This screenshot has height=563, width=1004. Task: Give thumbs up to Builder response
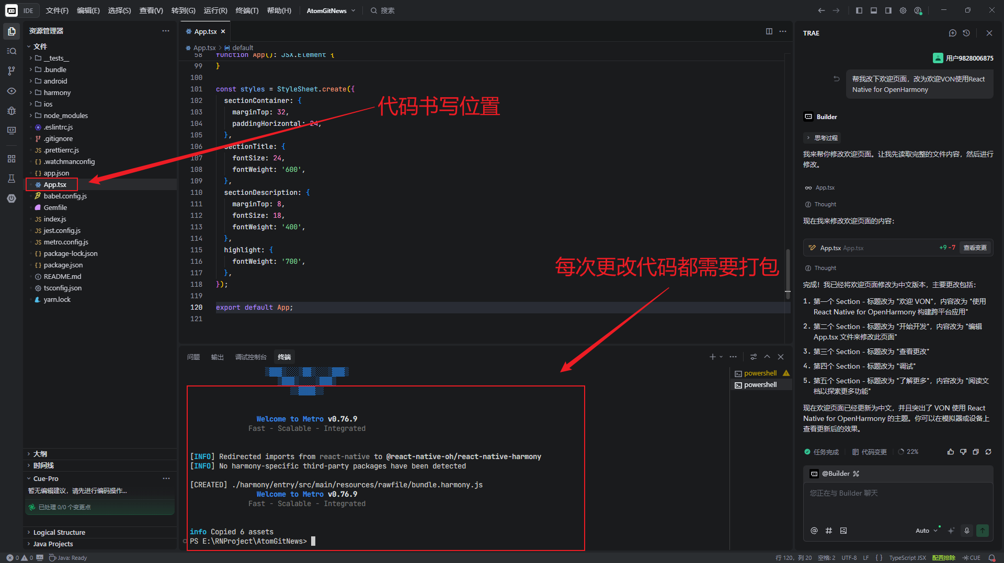pyautogui.click(x=951, y=452)
